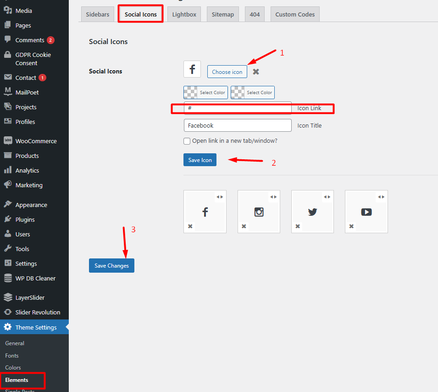Open General theme settings submenu

[15, 343]
